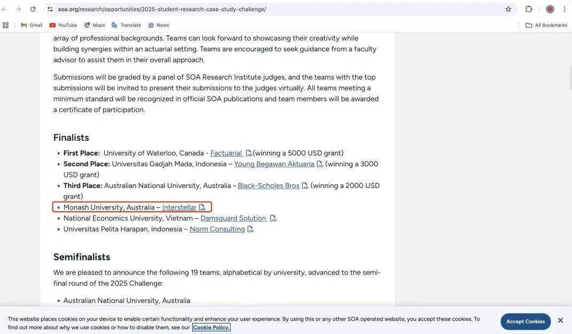The image size is (572, 334).
Task: Open the Norm Consulting link
Action: coord(217,229)
